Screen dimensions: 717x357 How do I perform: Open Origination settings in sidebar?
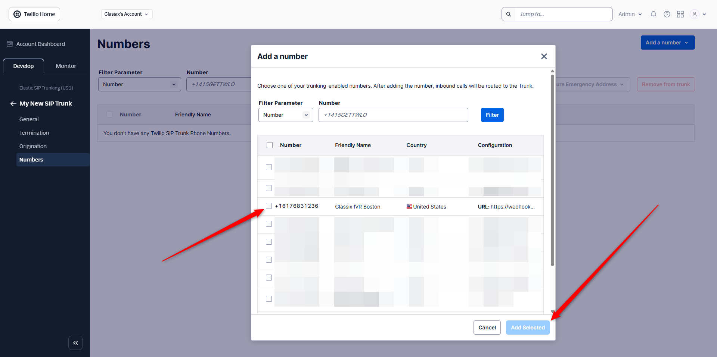[33, 146]
